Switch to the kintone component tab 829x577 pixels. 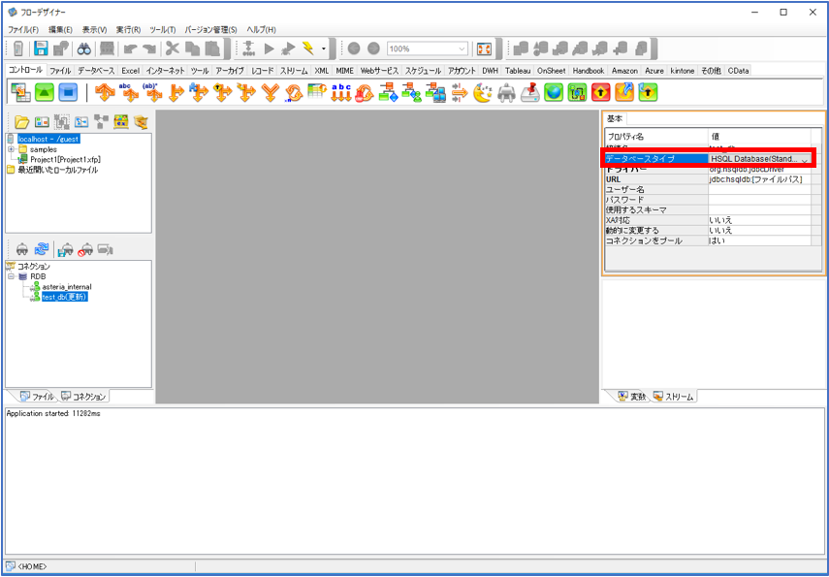point(682,71)
